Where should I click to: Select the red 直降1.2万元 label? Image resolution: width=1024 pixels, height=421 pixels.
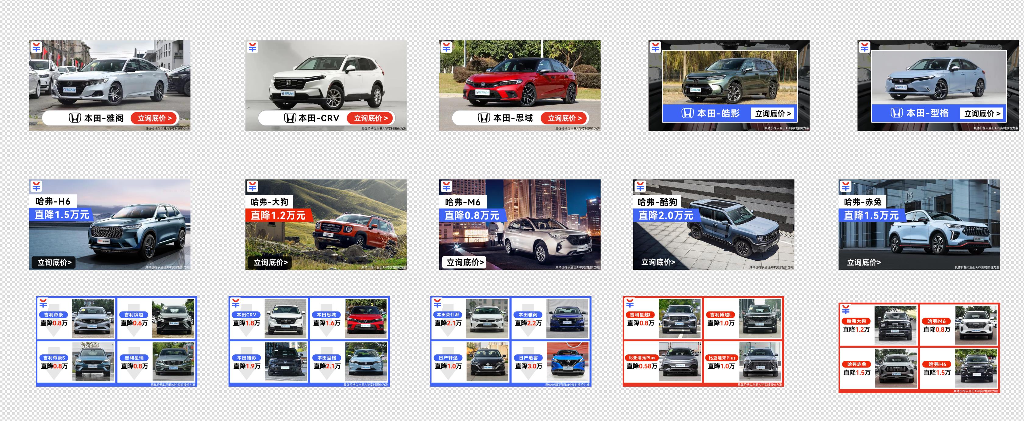pos(278,215)
